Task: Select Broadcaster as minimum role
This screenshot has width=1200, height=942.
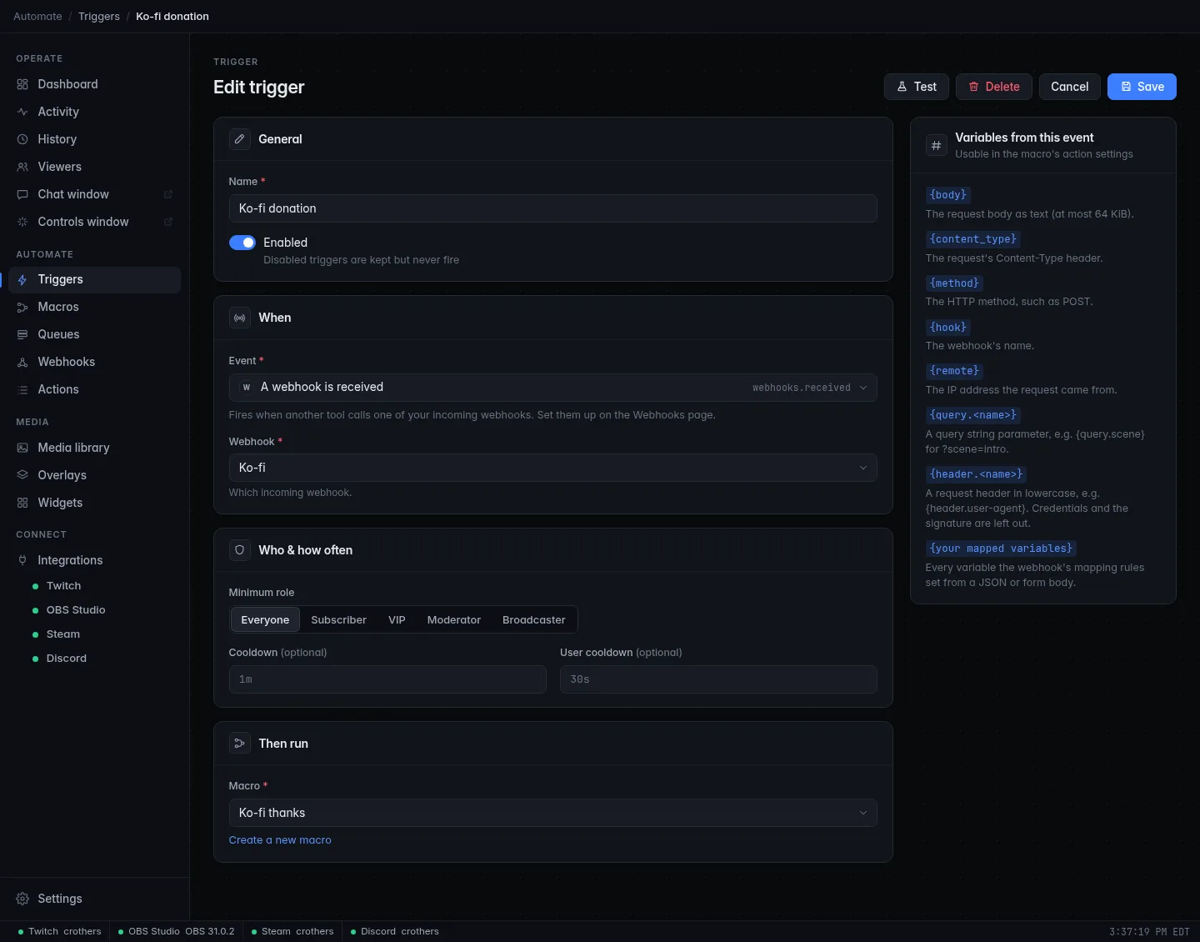Action: [x=533, y=619]
